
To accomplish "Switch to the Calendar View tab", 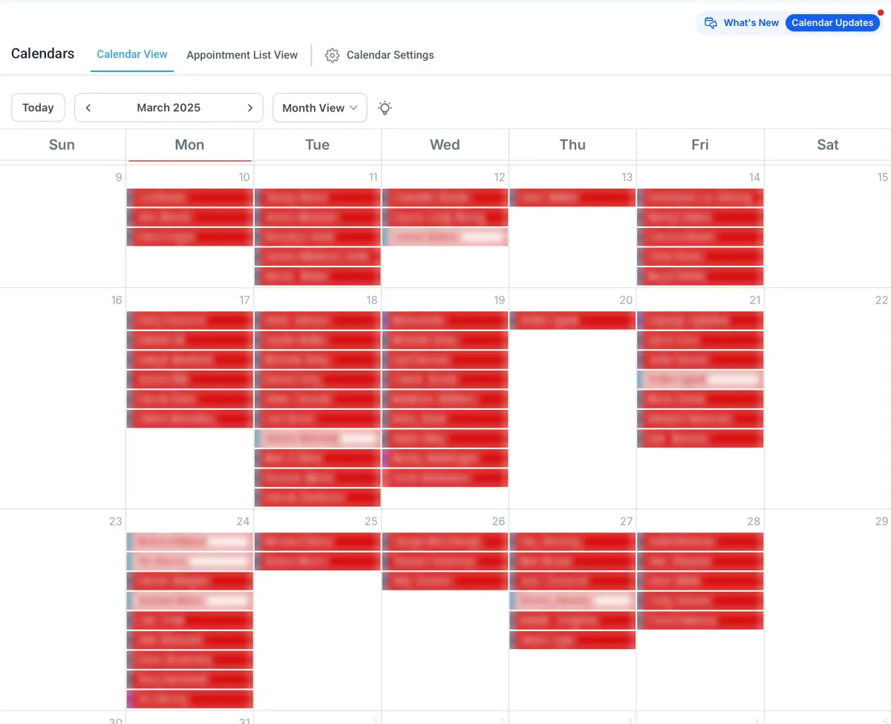I will click(x=132, y=54).
